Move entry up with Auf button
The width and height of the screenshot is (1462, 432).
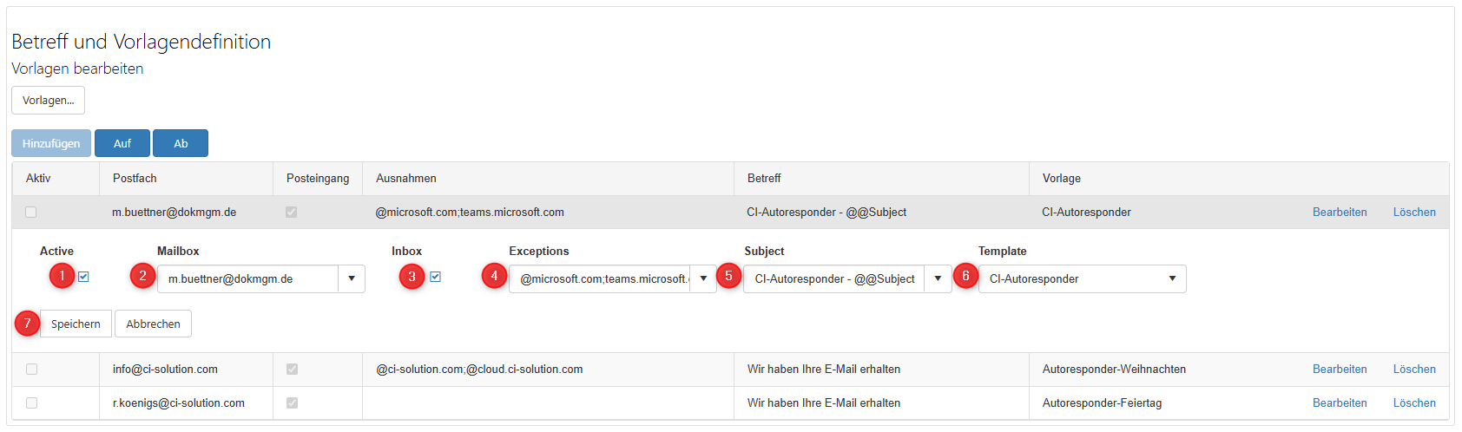(122, 144)
